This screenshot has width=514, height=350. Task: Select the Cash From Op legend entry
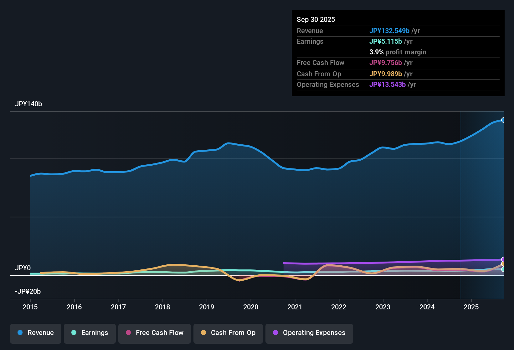[228, 333]
